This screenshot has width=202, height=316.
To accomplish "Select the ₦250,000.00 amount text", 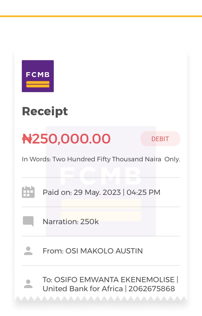I will click(66, 139).
